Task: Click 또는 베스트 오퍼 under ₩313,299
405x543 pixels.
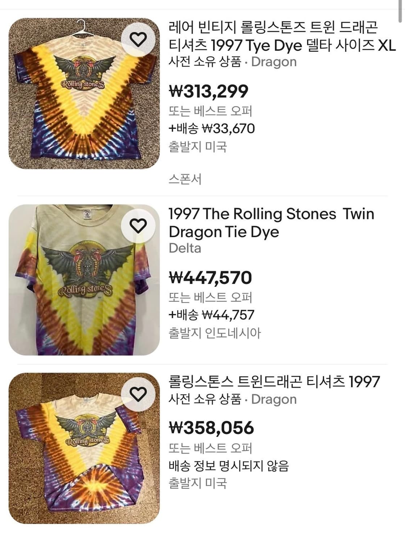Action: 210,111
